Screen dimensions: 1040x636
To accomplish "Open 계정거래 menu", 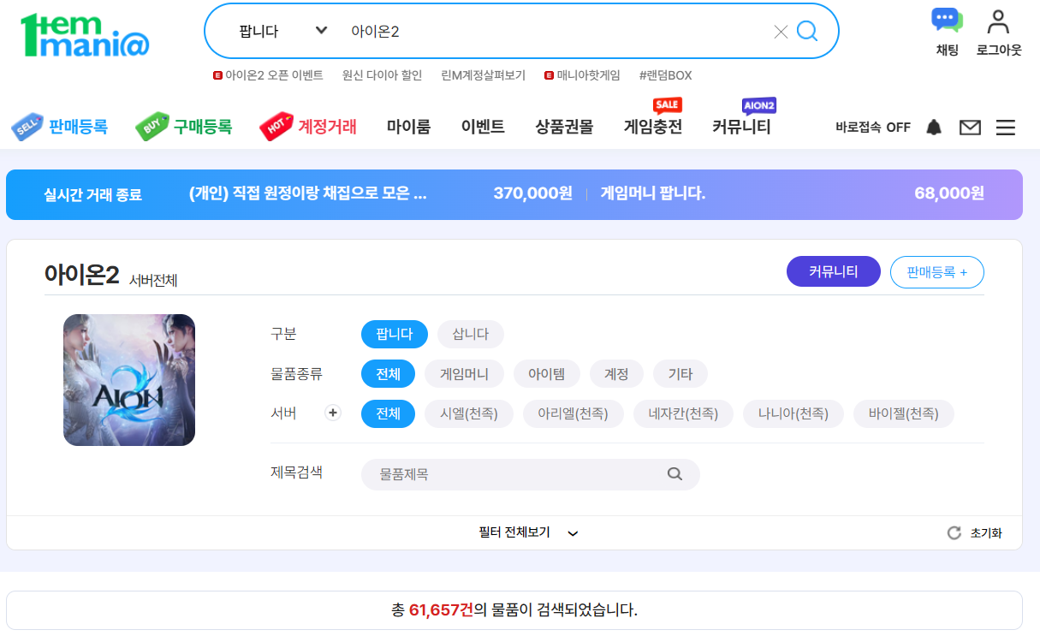I will pos(308,127).
